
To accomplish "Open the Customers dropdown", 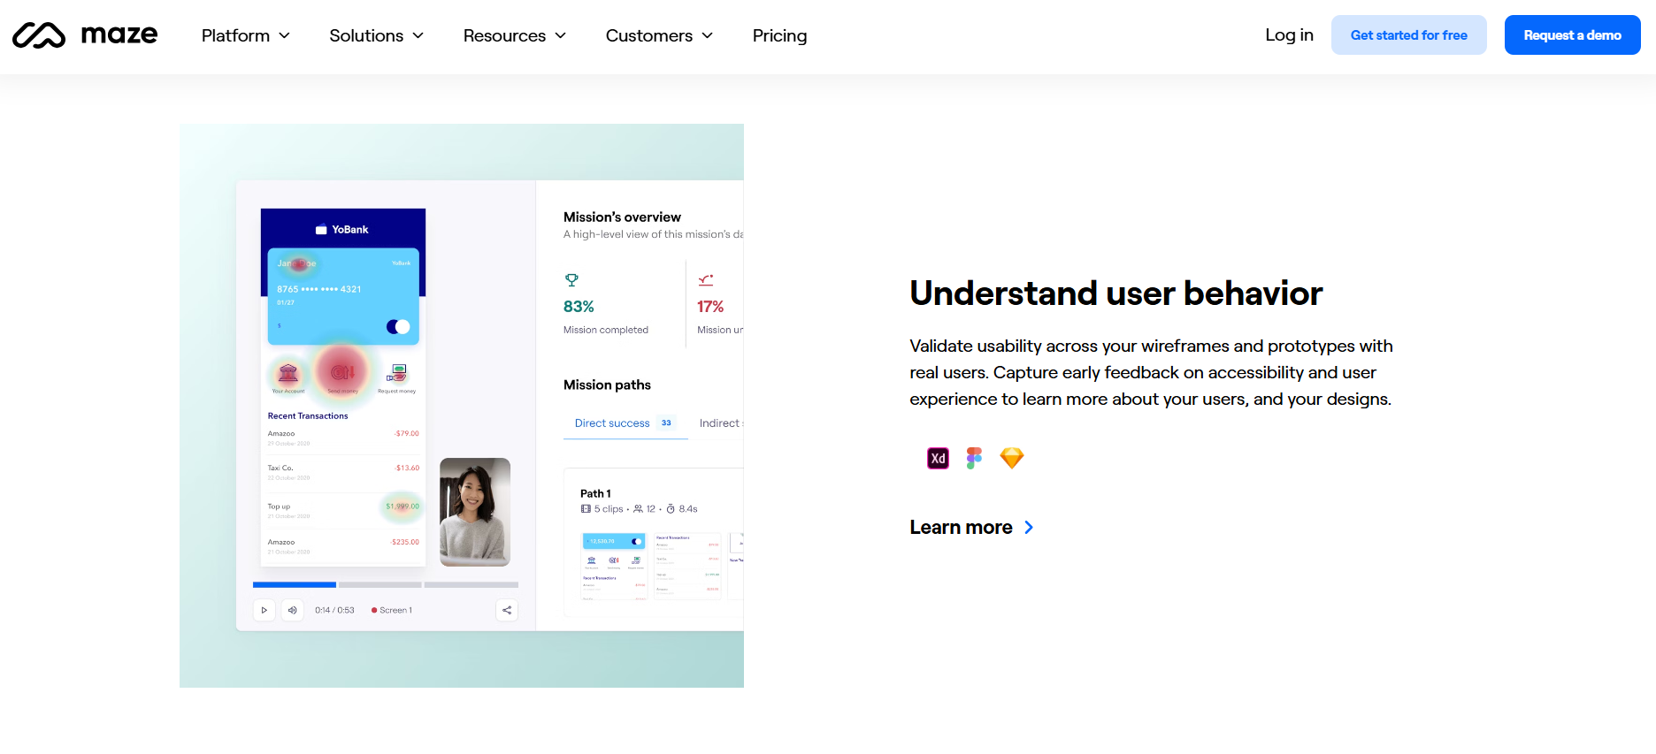I will [x=659, y=35].
